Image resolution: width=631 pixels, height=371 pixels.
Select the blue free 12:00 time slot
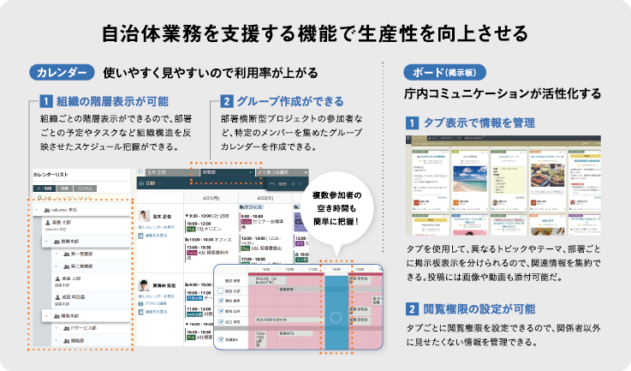337,313
